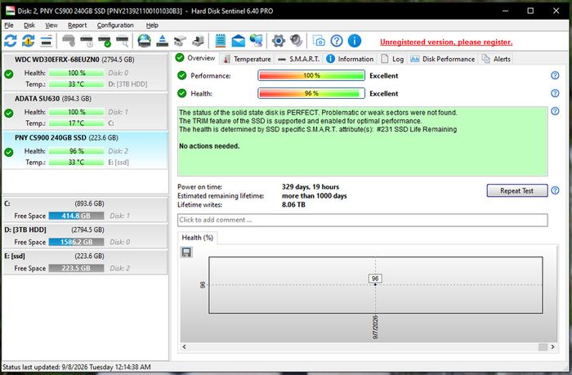572x375 pixels.
Task: Click the two-drives toolbar icon
Action: pyautogui.click(x=180, y=41)
